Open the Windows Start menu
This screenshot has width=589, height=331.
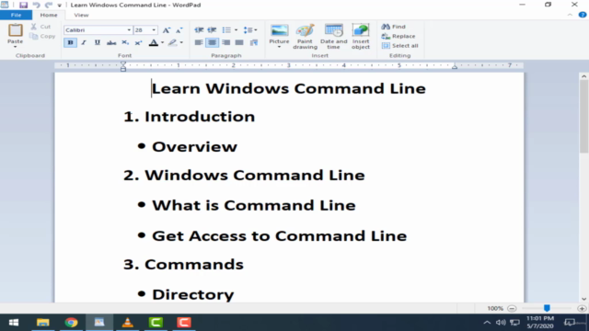14,323
